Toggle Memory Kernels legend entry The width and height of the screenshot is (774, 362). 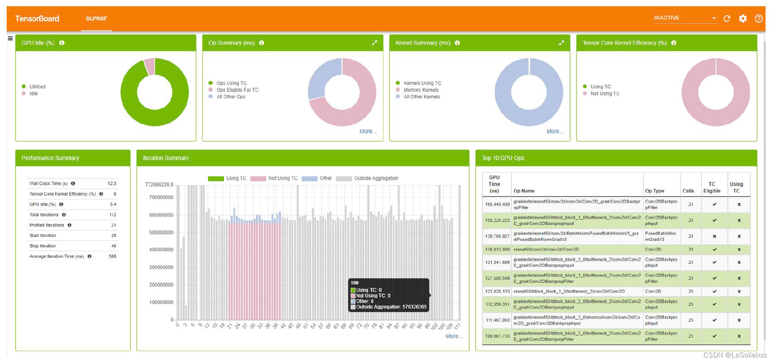[417, 90]
